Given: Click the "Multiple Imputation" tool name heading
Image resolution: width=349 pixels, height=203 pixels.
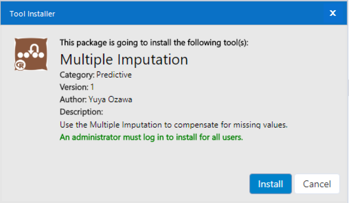Looking at the screenshot, I should pyautogui.click(x=124, y=60).
